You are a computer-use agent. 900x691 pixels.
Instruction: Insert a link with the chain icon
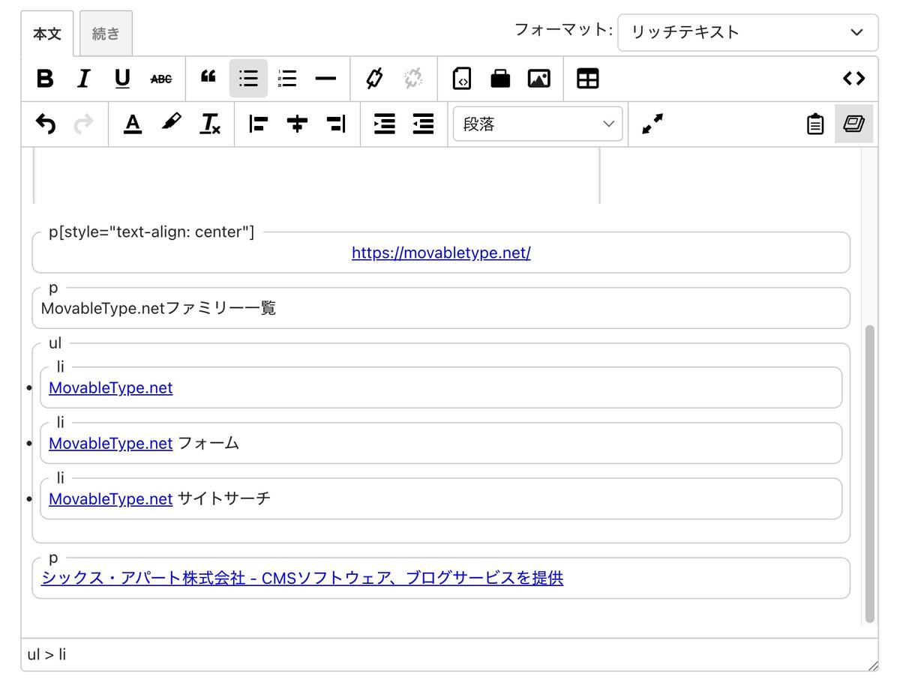click(x=374, y=79)
